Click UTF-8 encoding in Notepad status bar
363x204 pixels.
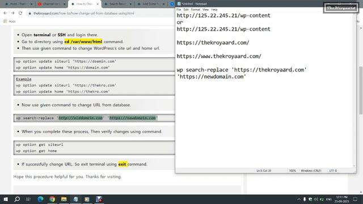[x=333, y=171]
